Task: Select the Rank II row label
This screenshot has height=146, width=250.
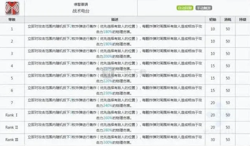Action: pos(12,128)
